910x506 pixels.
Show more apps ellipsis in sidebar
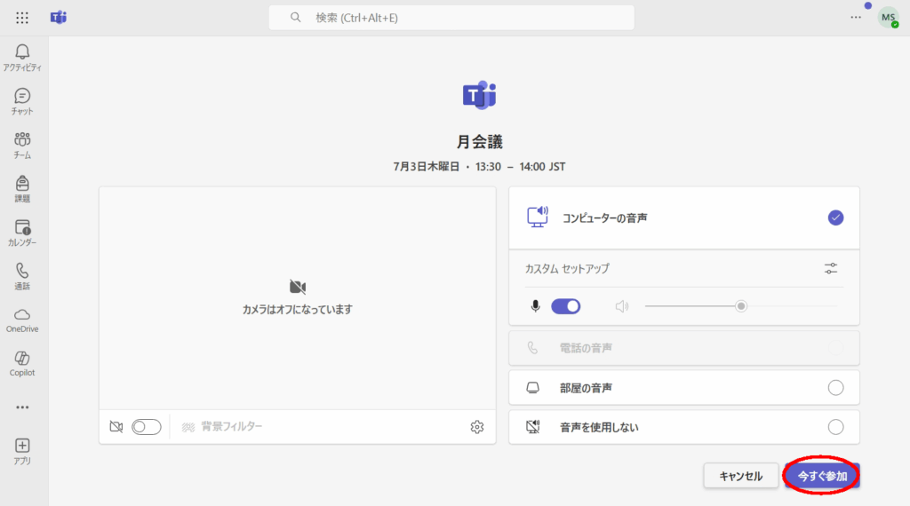pos(22,407)
